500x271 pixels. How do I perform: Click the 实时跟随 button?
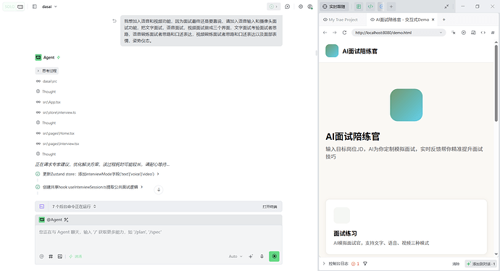pos(334,7)
